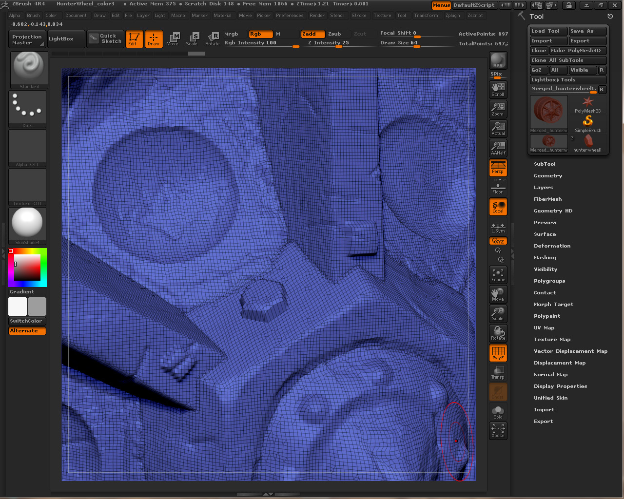This screenshot has width=624, height=499.
Task: Select the Standard brush thumbnail
Action: (29, 69)
